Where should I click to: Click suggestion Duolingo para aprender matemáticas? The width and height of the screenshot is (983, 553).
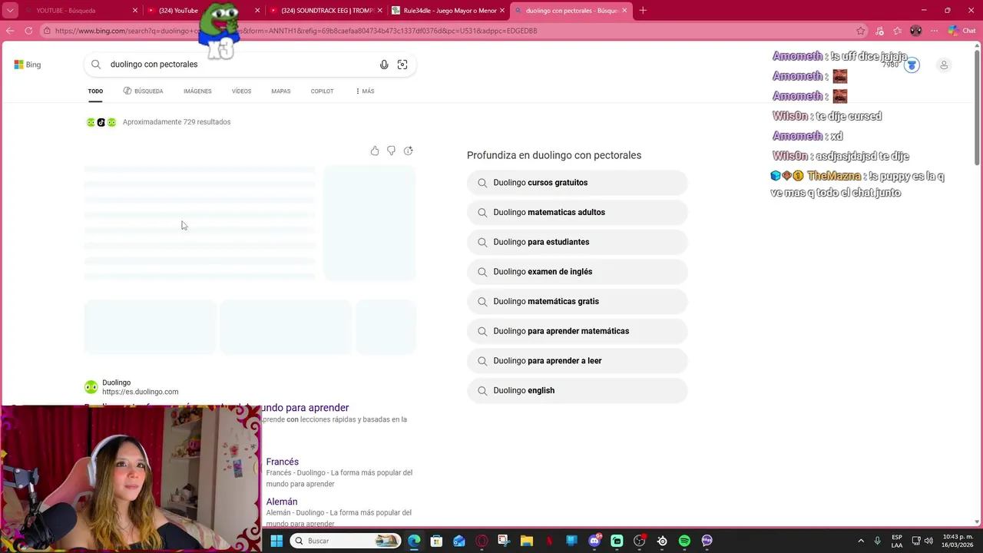577,331
